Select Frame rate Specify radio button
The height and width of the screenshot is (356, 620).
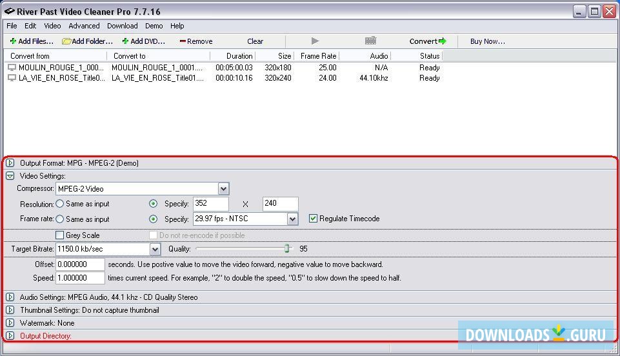pyautogui.click(x=153, y=219)
